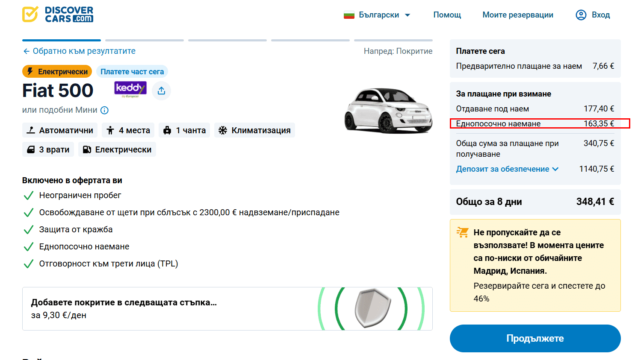Image resolution: width=632 pixels, height=360 pixels.
Task: Click the share icon beside Fiat 500
Action: click(x=161, y=91)
